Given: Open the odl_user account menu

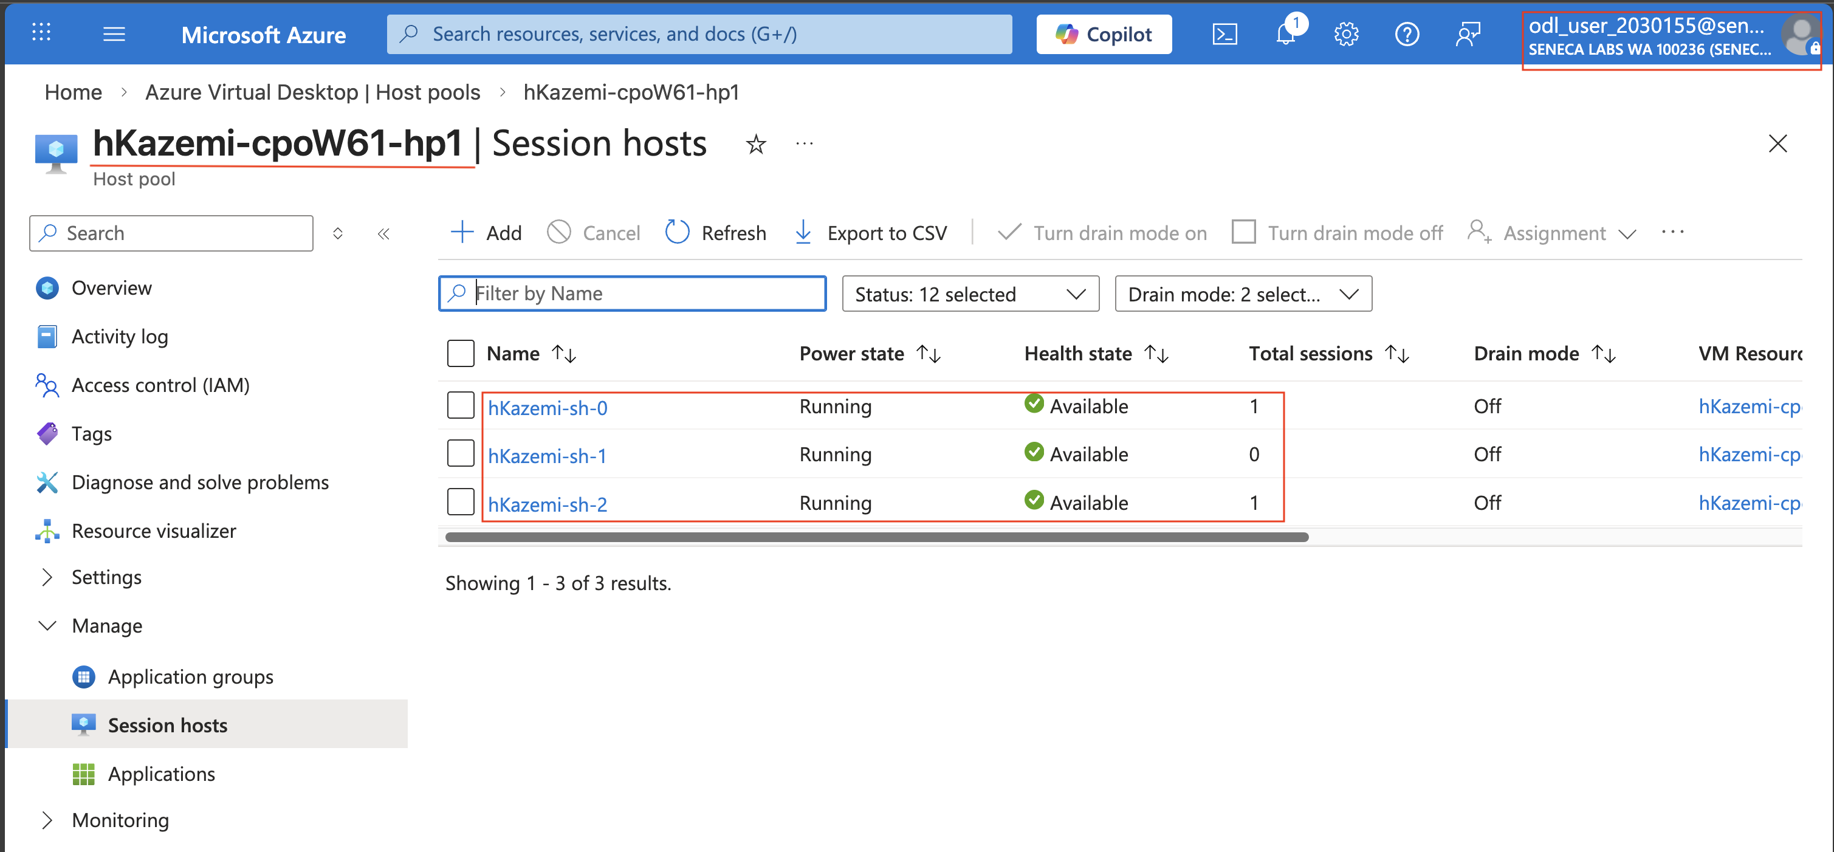Looking at the screenshot, I should click(x=1672, y=37).
